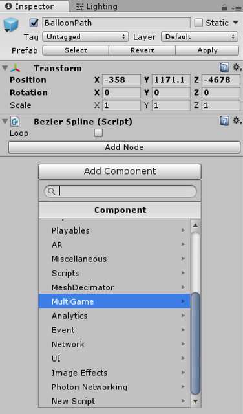Enable the Loop checkbox
This screenshot has height=414, width=243.
98,133
